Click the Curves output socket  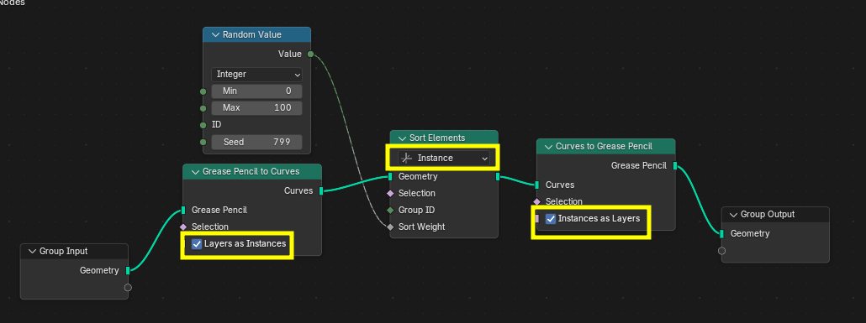coord(321,190)
